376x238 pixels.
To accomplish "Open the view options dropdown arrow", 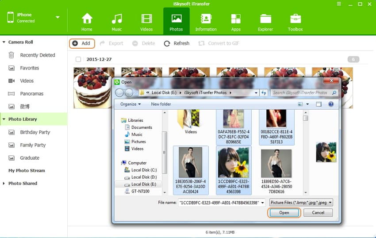I will point(307,104).
